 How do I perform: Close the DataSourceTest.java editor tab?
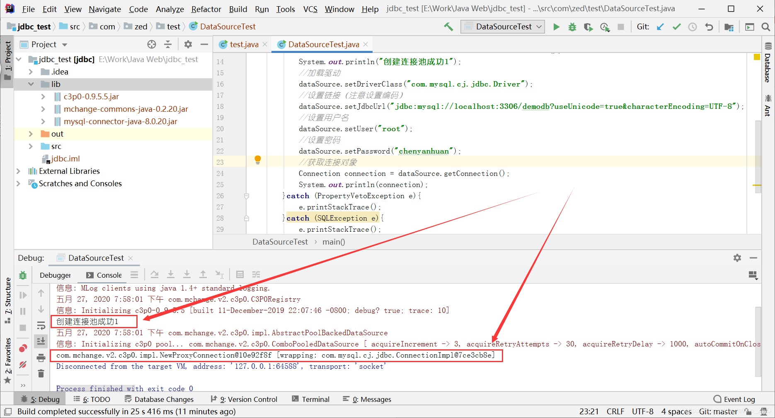(366, 44)
